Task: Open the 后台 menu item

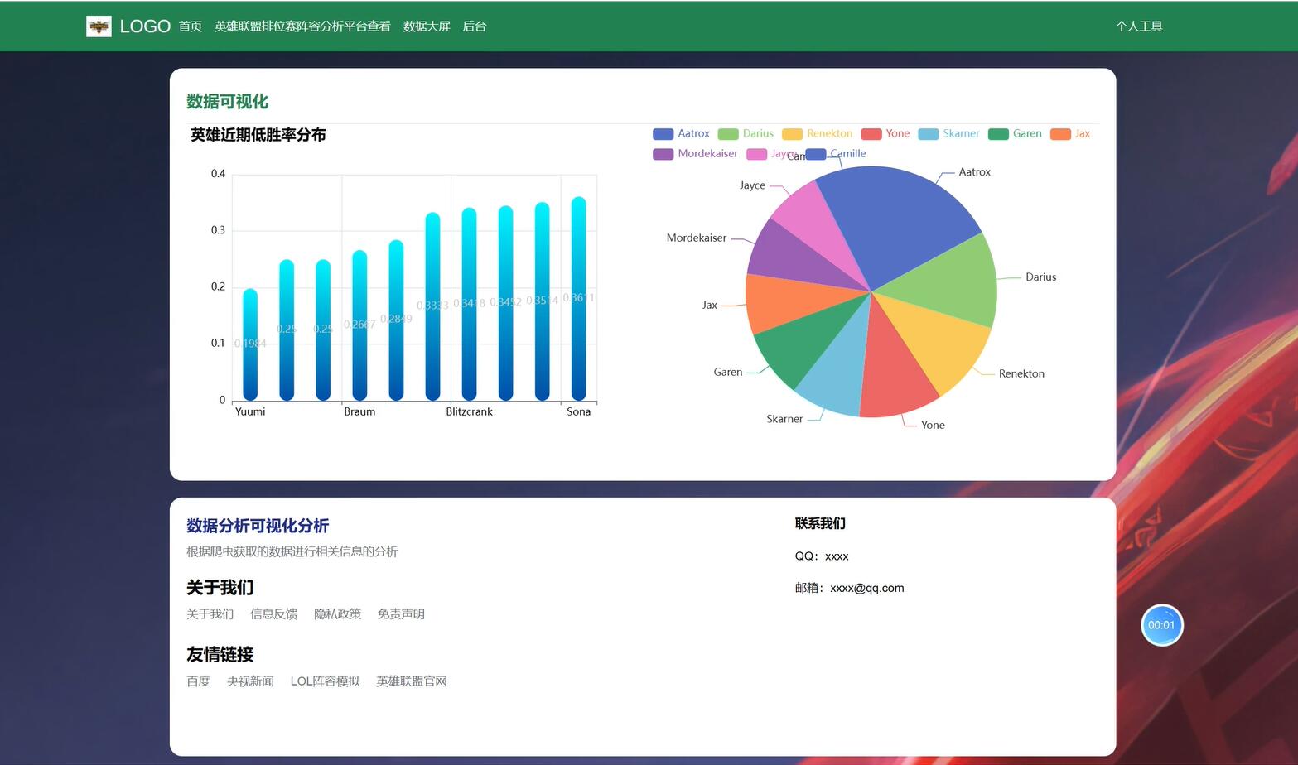Action: tap(474, 26)
